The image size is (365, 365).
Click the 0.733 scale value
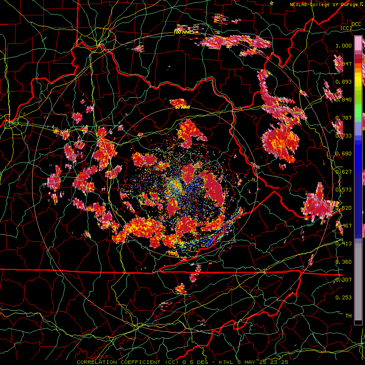344,135
